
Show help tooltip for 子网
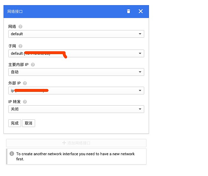pyautogui.click(x=20, y=46)
